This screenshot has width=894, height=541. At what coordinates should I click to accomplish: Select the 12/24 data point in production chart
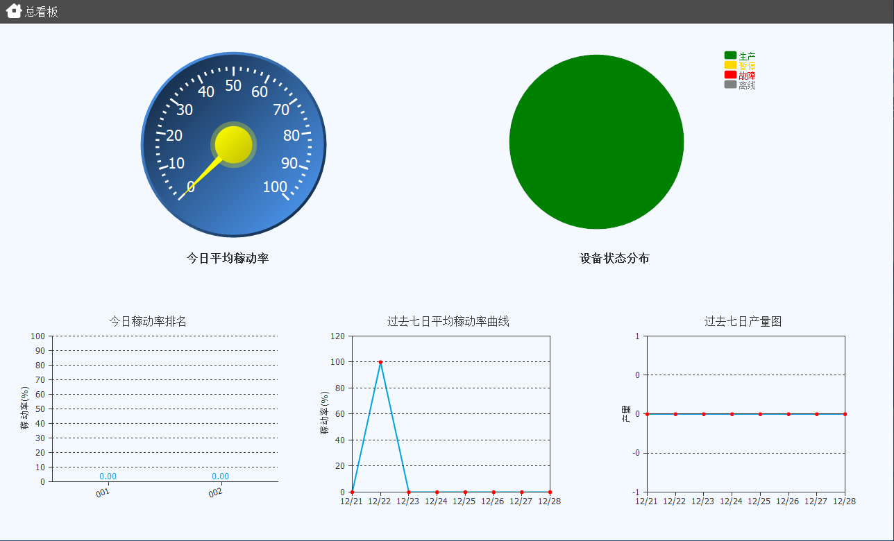(732, 414)
